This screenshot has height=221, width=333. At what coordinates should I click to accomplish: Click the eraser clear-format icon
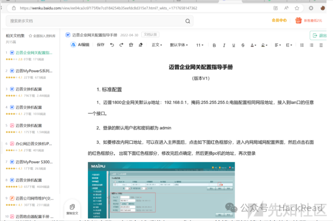click(x=140, y=45)
